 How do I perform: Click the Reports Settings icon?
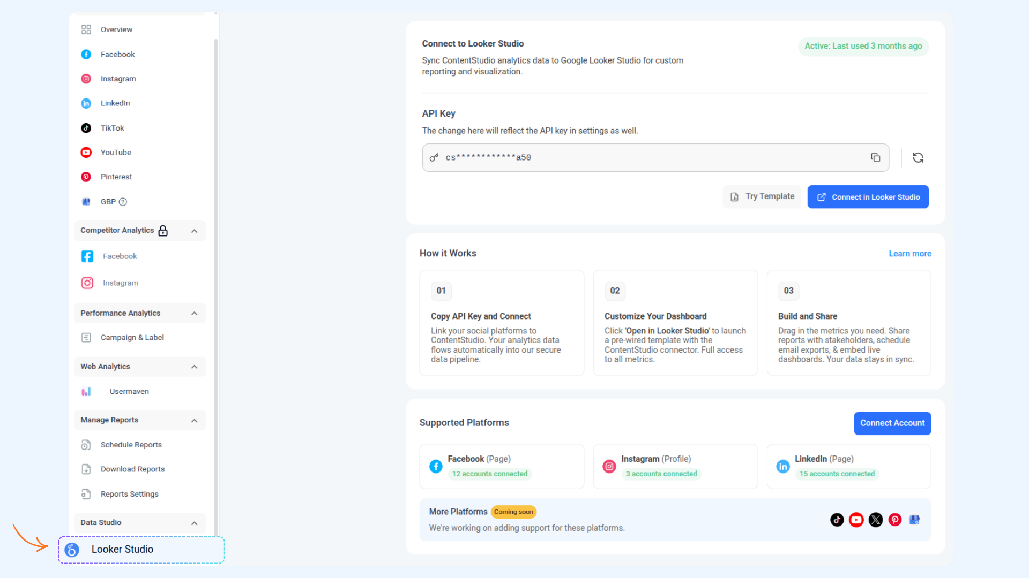click(86, 494)
